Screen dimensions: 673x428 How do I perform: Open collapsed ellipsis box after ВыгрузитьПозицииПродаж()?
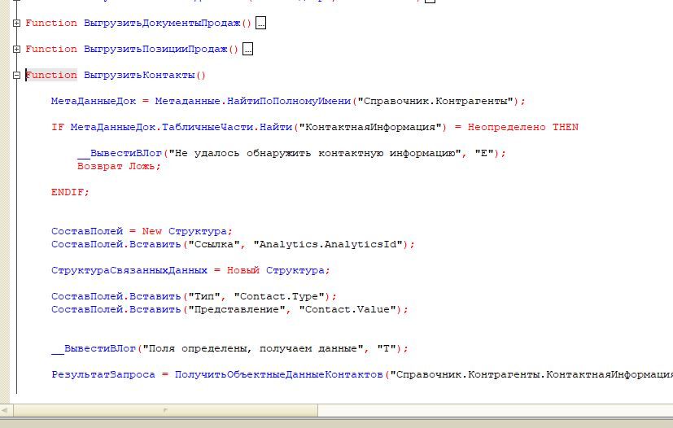tap(247, 49)
